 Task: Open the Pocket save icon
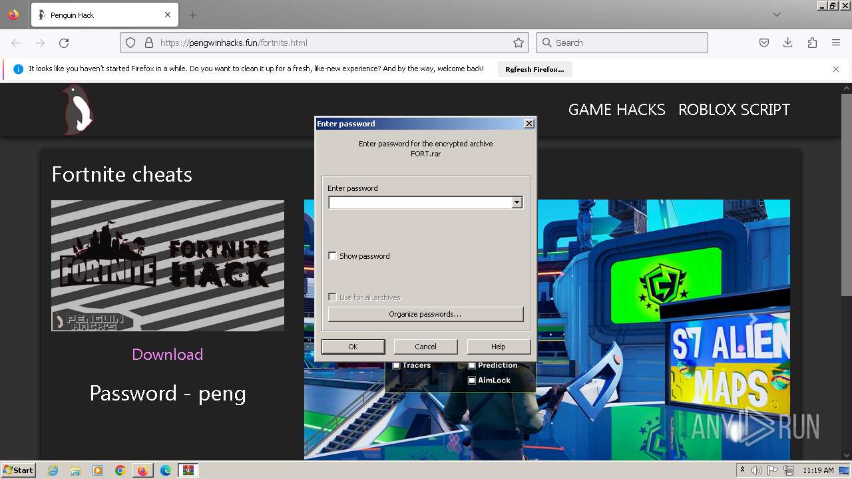pyautogui.click(x=764, y=43)
